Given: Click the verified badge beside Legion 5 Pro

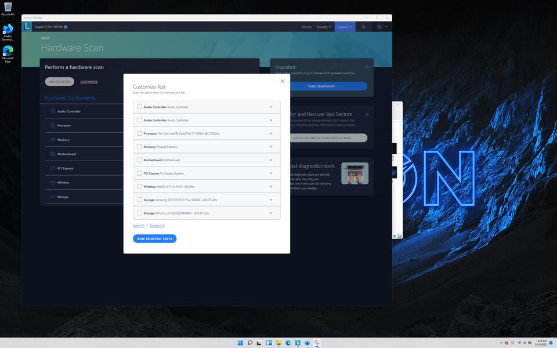Looking at the screenshot, I should pyautogui.click(x=66, y=27).
